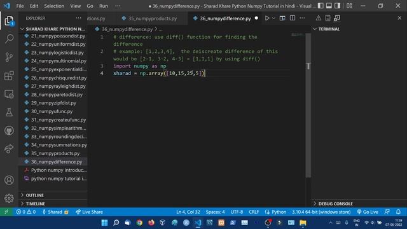The height and width of the screenshot is (229, 407).
Task: Open the Search view in activity bar
Action: 9,39
